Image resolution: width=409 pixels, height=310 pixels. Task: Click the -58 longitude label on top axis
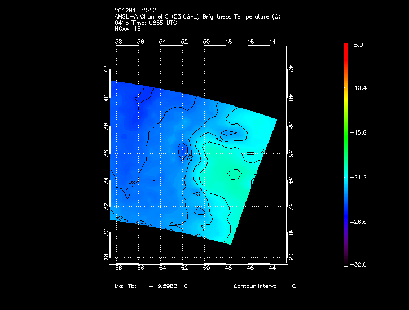[117, 42]
